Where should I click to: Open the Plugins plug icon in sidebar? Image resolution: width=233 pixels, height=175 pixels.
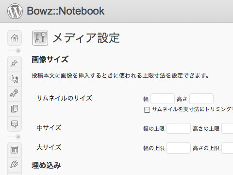pyautogui.click(x=15, y=165)
